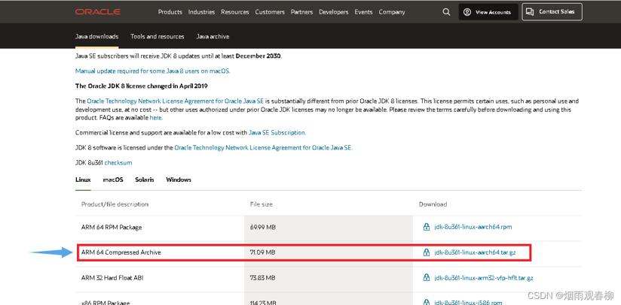The height and width of the screenshot is (305, 621).
Task: Open the JDK 8u361 checksum link
Action: point(118,162)
